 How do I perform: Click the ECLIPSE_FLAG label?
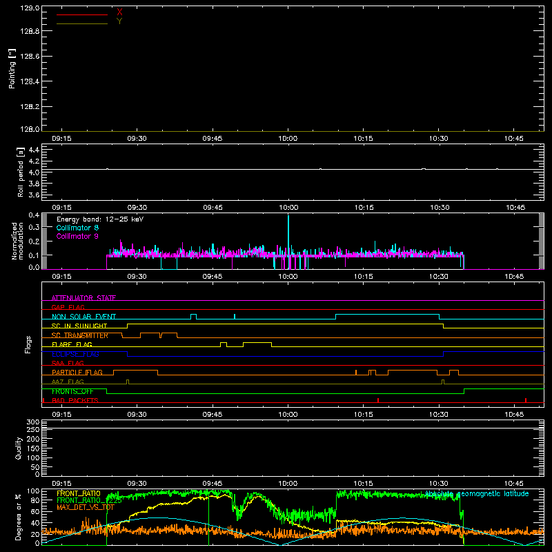(75, 354)
